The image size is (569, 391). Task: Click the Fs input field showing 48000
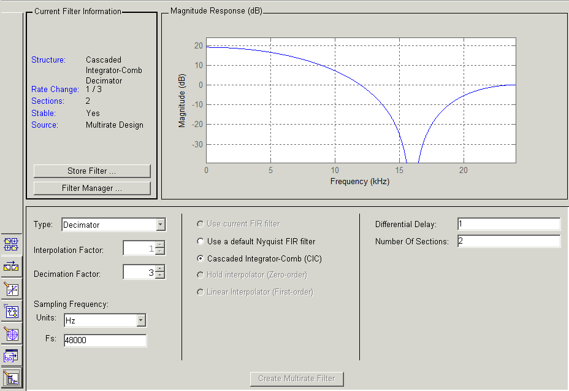[105, 340]
